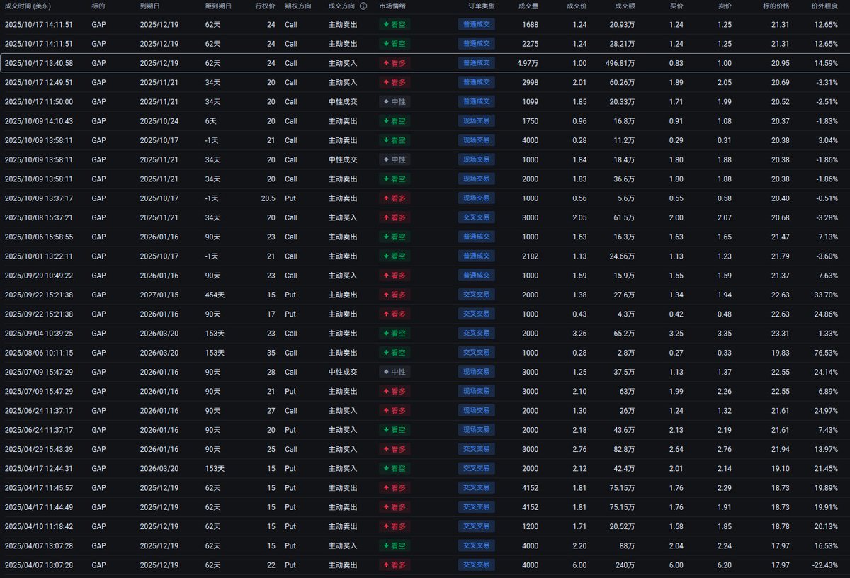Screen dimensions: 850x578
Task: Click the timestamp 2025/04/17 11:44:49
Action: point(39,507)
